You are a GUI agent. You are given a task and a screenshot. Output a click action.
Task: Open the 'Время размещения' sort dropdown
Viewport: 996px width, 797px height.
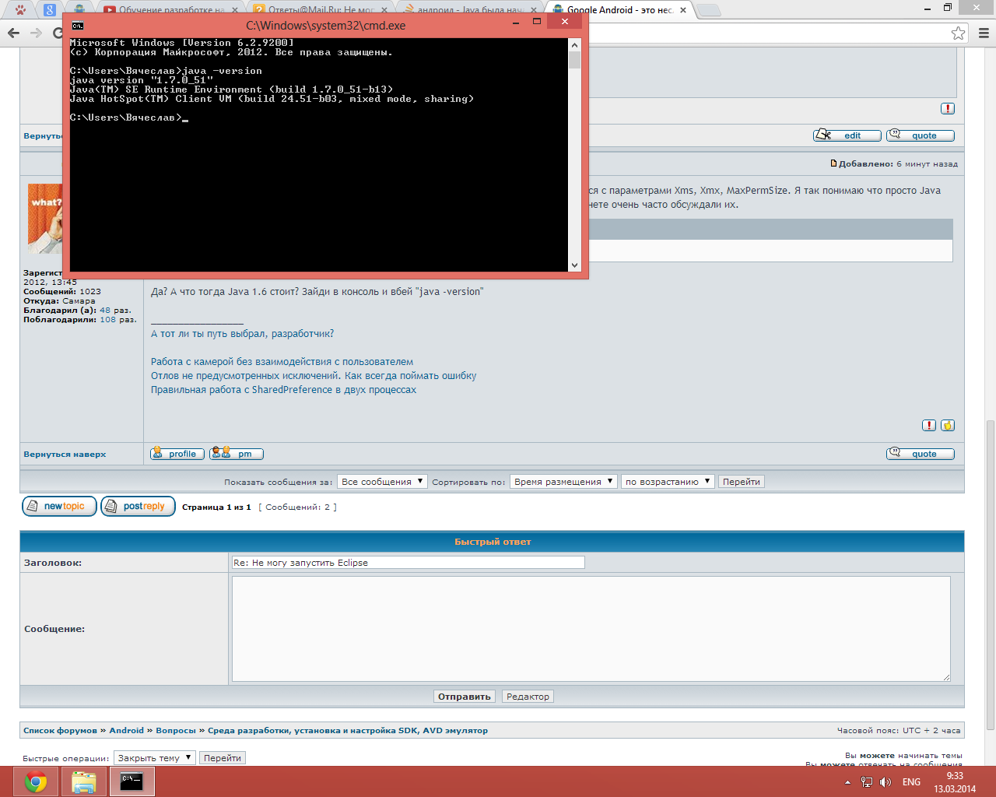coord(563,482)
